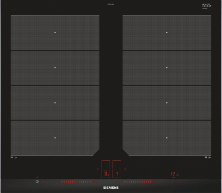Touch the top-left cooking zone center dot
222x193 pixels.
tap(55, 33)
